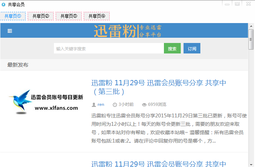Maximize the 共享会员 window
The height and width of the screenshot is (167, 255).
coord(237,4)
